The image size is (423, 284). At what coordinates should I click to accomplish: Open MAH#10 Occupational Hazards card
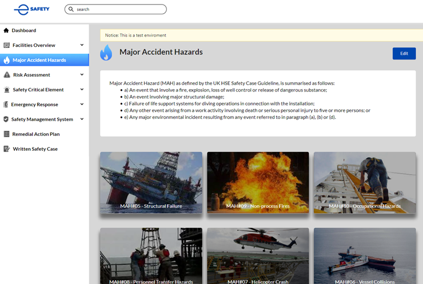click(x=365, y=183)
